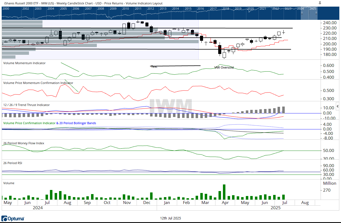Image resolution: width=341 pixels, height=223 pixels.
Task: Click year 2010 in overview timeline
Action: (126, 9)
